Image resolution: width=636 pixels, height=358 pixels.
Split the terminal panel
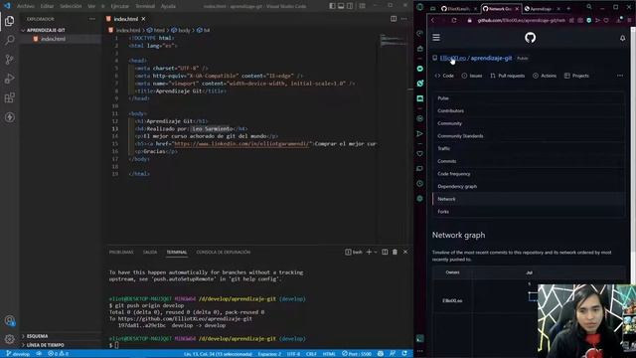[x=385, y=252]
